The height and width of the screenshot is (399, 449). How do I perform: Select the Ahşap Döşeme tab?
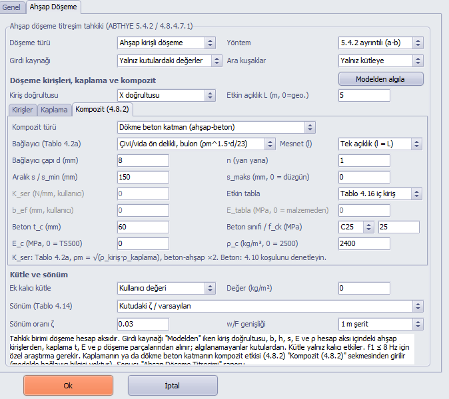[53, 7]
